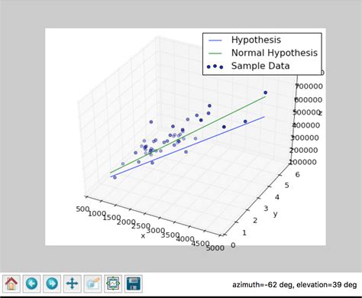Click the azimuth and elevation status text
362x298 pixels.
[295, 284]
